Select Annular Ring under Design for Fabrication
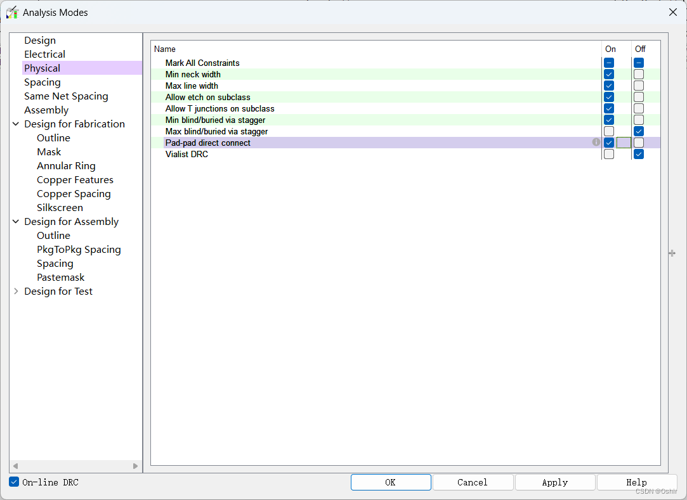 point(66,166)
